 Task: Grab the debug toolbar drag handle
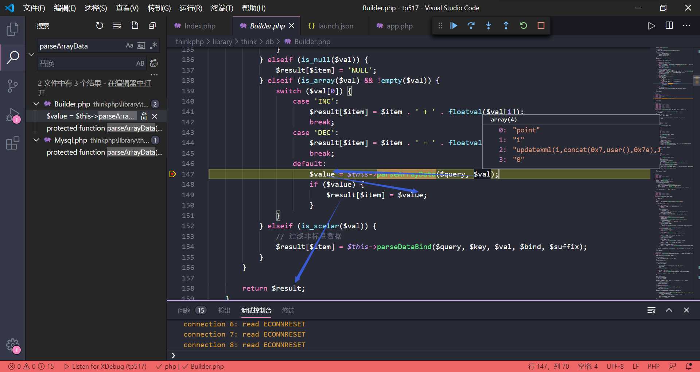pyautogui.click(x=440, y=26)
